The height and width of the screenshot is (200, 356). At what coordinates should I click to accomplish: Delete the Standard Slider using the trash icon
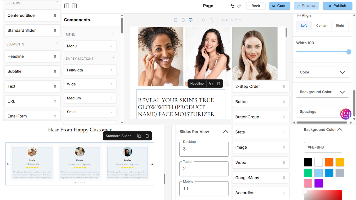pyautogui.click(x=147, y=136)
